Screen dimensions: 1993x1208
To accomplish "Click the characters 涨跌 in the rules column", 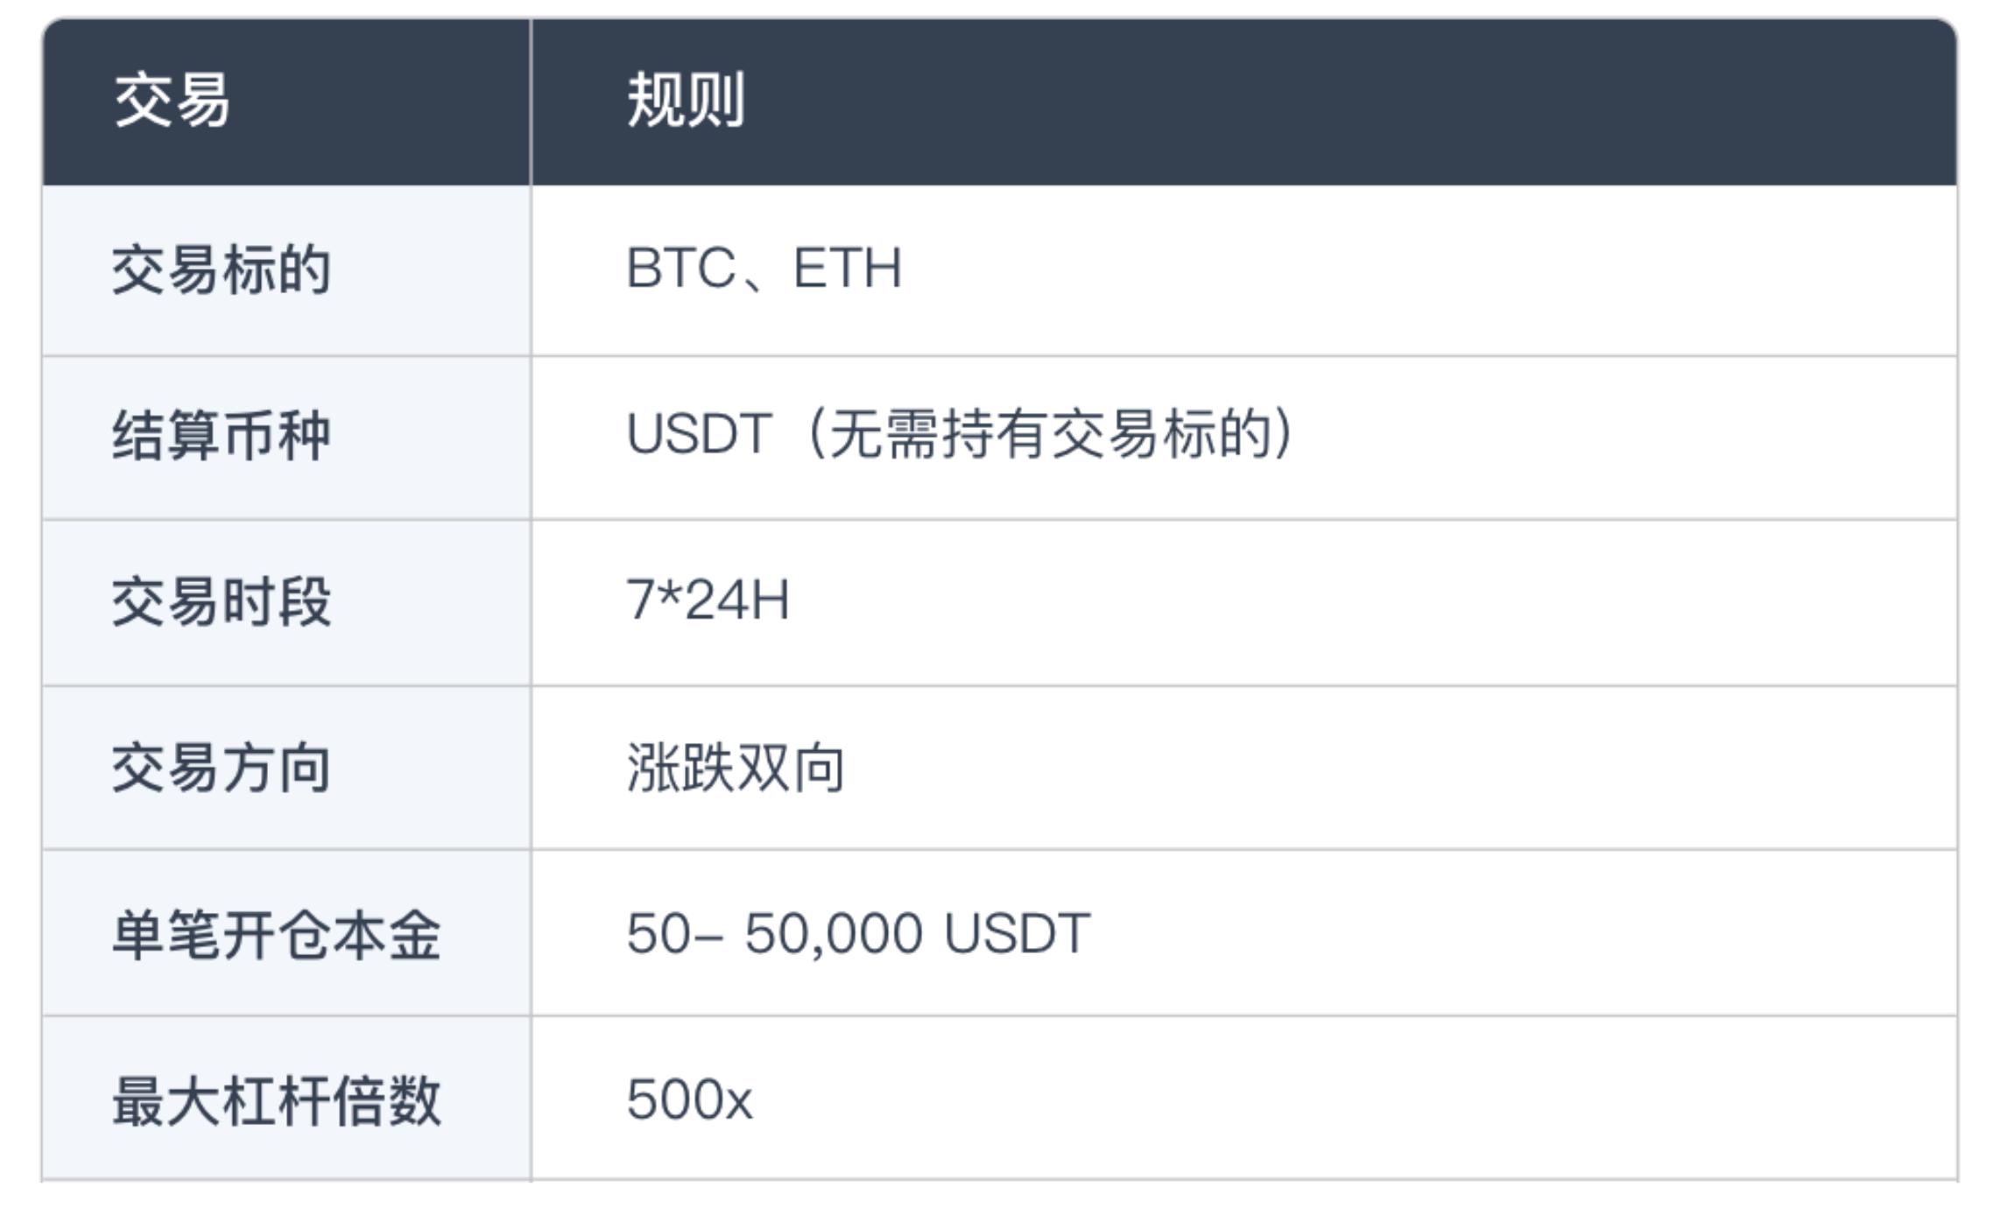I will [x=680, y=768].
